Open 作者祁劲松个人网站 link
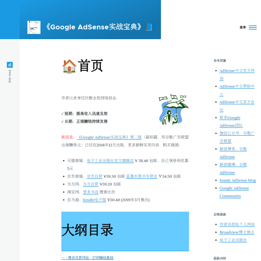Image resolution: width=261 pixels, height=261 pixels. pos(237,224)
